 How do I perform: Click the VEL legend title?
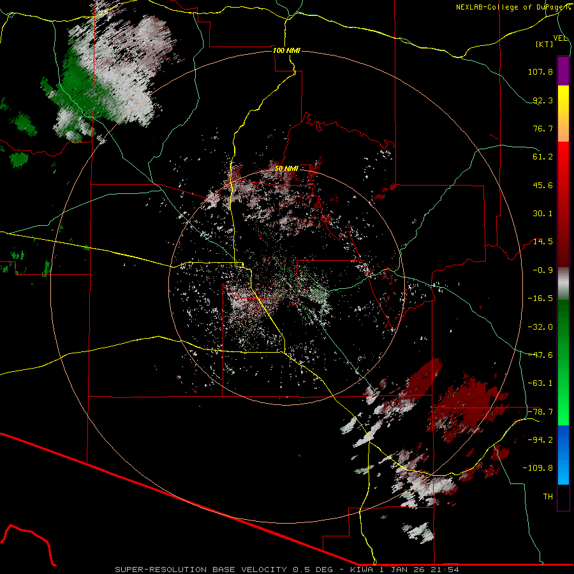(x=560, y=38)
